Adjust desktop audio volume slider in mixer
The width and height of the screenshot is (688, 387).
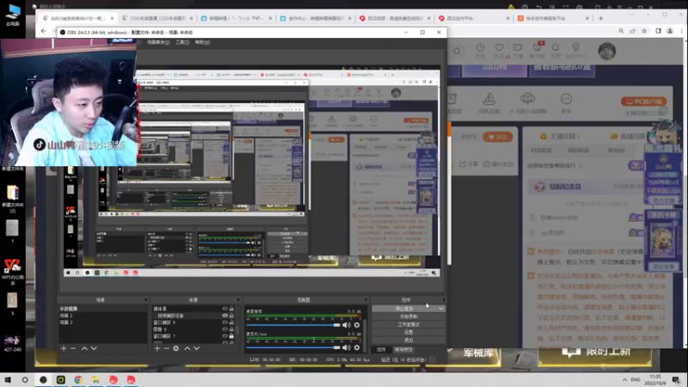pos(293,325)
